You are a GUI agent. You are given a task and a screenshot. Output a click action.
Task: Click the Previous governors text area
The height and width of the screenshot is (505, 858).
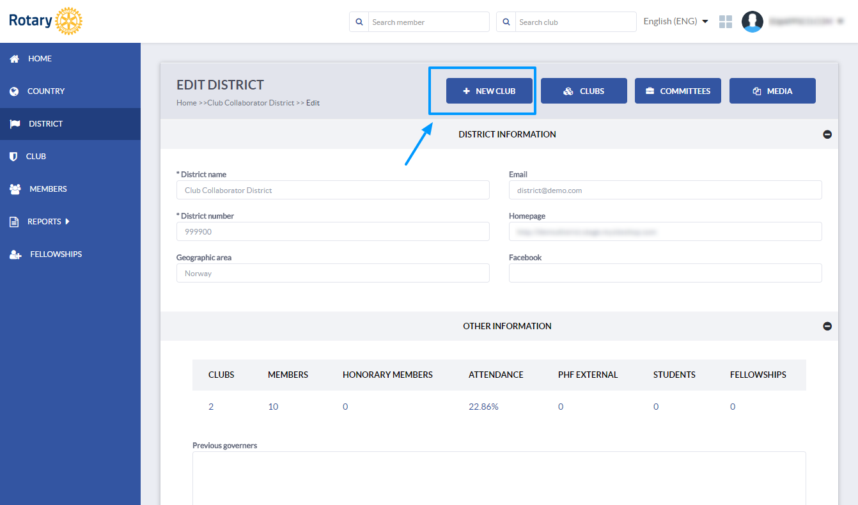coord(499,478)
